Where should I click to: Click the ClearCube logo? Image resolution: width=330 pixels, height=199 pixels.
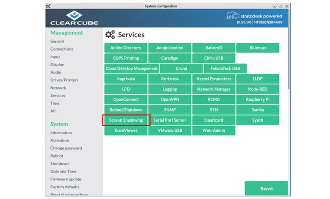click(x=74, y=18)
